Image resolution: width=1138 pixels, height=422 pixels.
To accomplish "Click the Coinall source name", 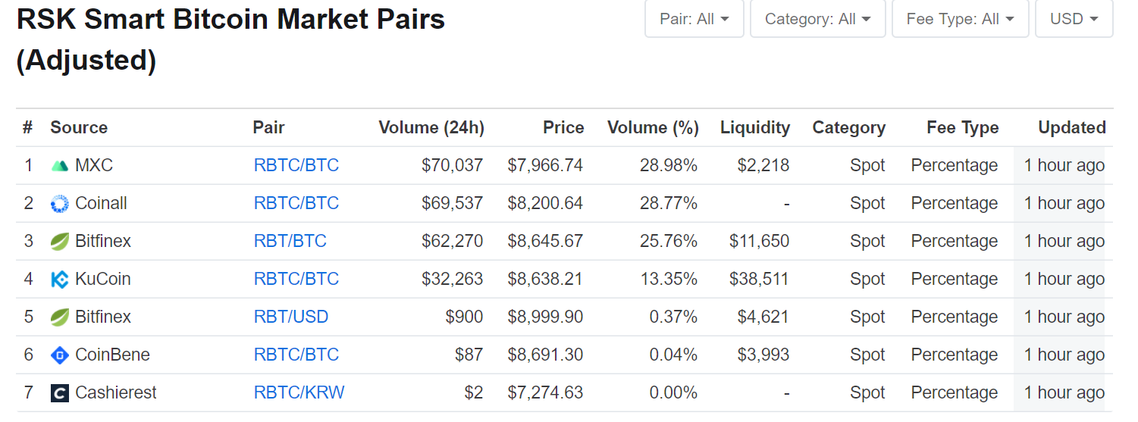I will (x=101, y=204).
